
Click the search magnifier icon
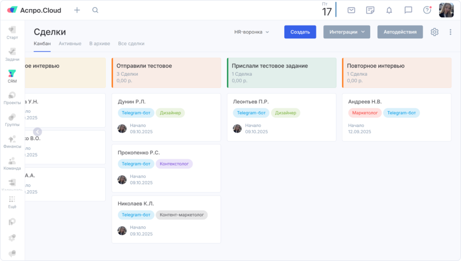tap(95, 10)
